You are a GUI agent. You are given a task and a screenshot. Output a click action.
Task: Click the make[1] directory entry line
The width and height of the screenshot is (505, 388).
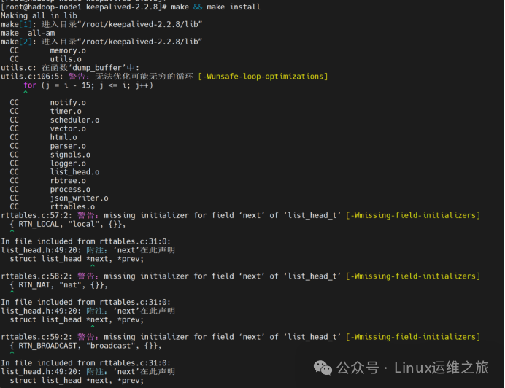(x=101, y=24)
